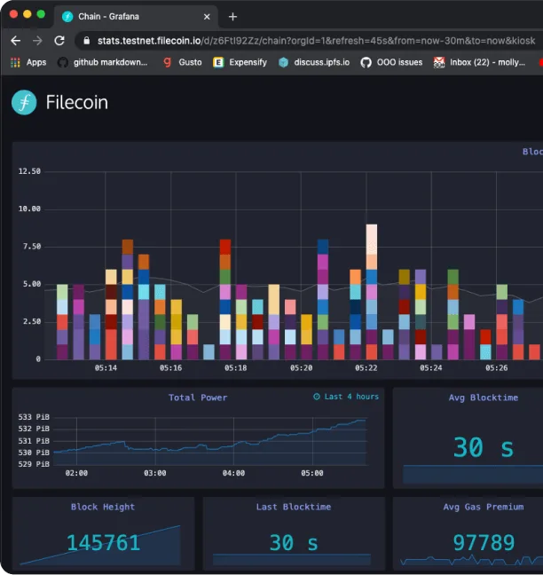
Task: Click the tall bar at 05:22
Action: 372,292
